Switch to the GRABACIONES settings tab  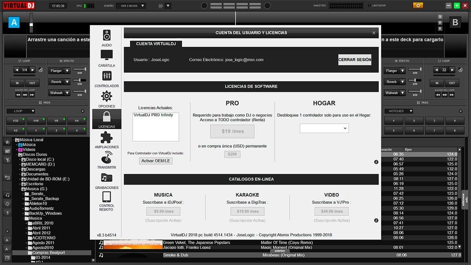coord(106,181)
